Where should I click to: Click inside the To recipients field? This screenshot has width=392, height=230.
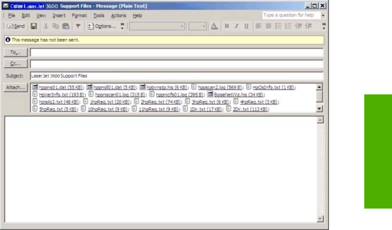[177, 52]
